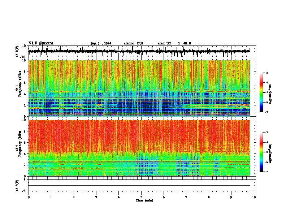Click the date 'Sep. 3, 2024' label

(101, 43)
